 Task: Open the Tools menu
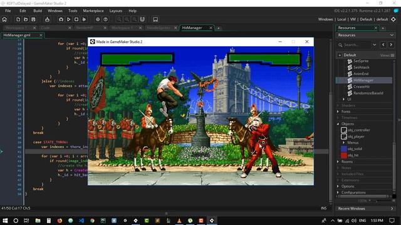73,11
